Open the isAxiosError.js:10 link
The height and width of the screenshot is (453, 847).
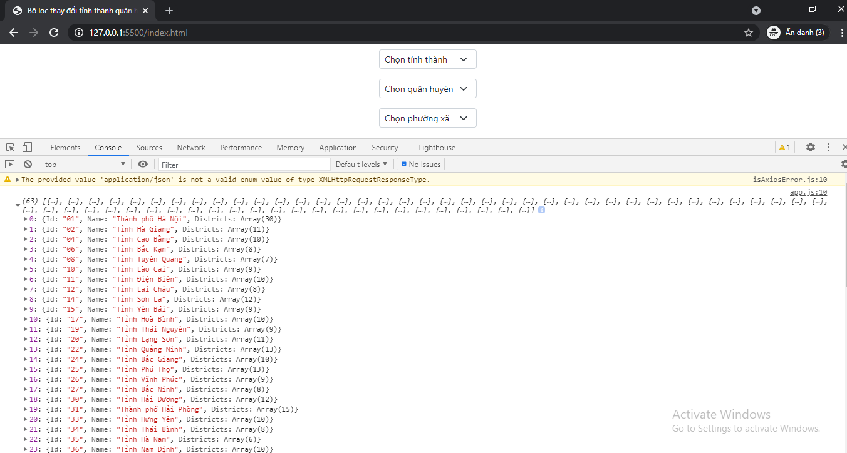click(x=790, y=179)
